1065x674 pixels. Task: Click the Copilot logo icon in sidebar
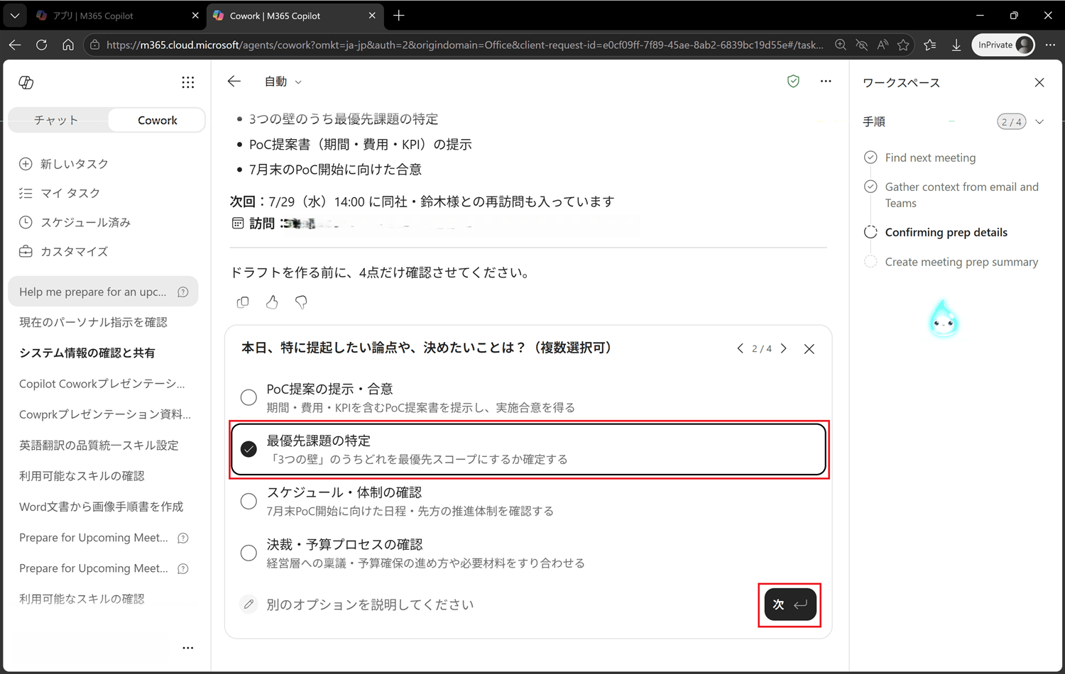click(26, 82)
